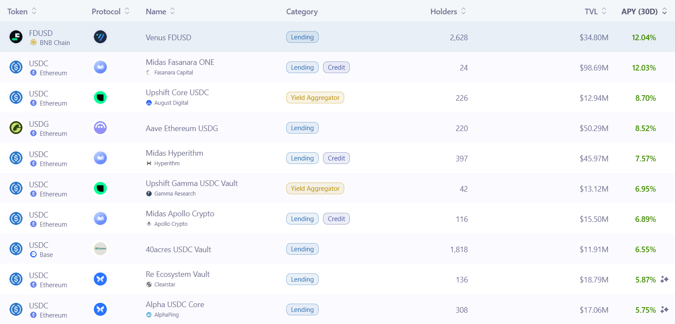Open Upshift Gamma USDC Vault

[192, 183]
